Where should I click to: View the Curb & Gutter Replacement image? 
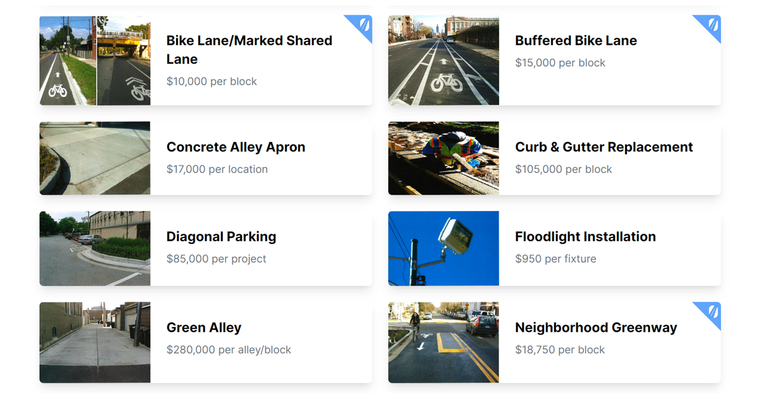click(x=443, y=158)
